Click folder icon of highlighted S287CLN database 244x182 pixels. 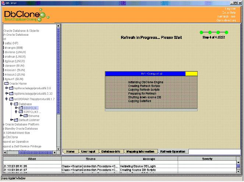point(21,108)
